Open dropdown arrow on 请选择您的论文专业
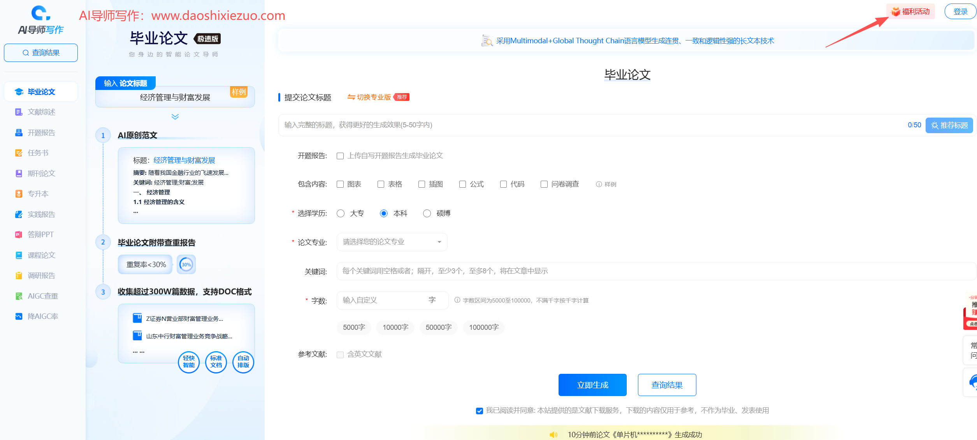 (439, 242)
